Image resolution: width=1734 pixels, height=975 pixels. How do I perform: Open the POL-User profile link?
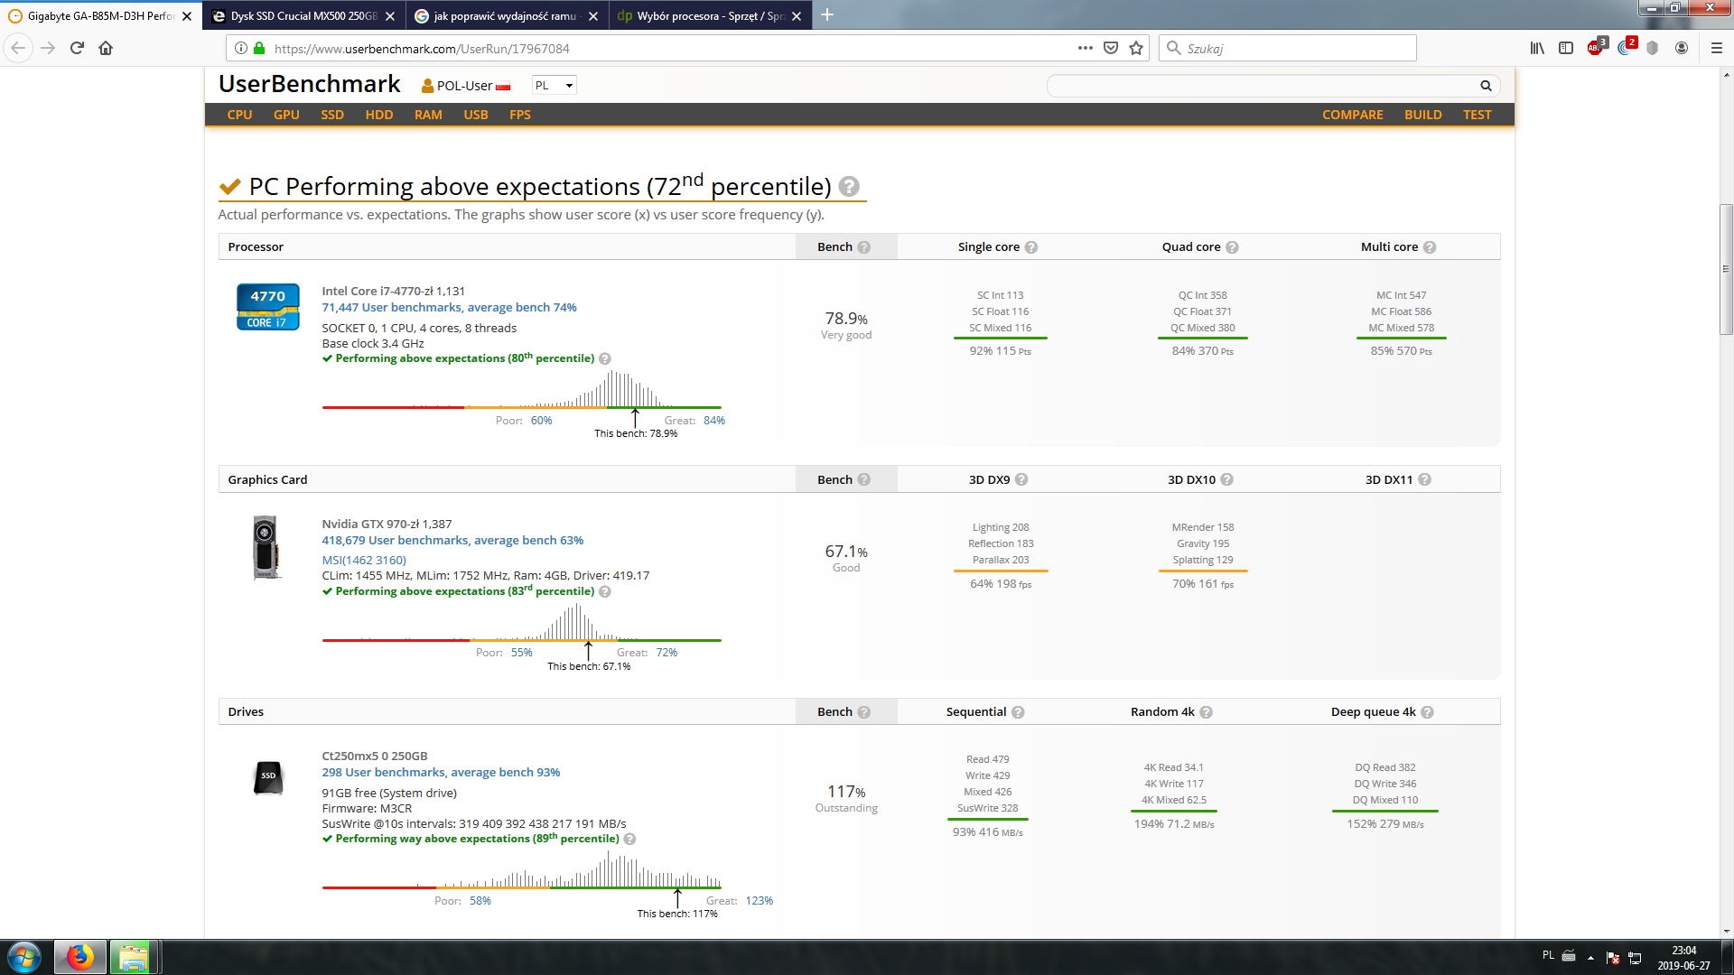(465, 86)
